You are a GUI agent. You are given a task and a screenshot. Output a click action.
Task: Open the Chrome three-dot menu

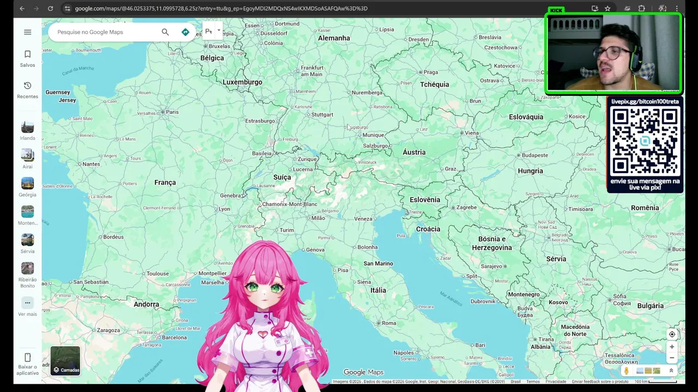tap(677, 9)
